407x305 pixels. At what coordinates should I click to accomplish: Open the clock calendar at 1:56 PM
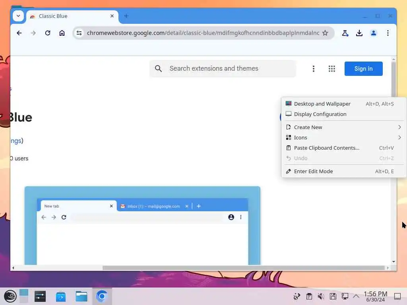[375, 296]
